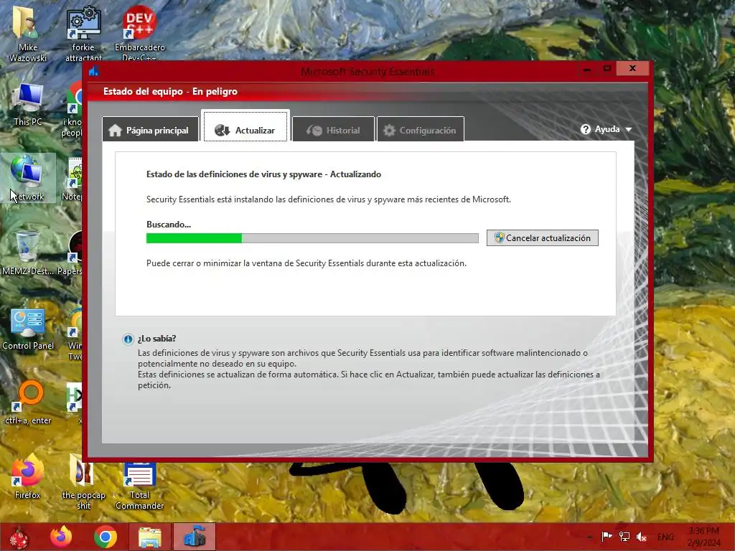Open the Historial tab
The height and width of the screenshot is (551, 735).
333,130
